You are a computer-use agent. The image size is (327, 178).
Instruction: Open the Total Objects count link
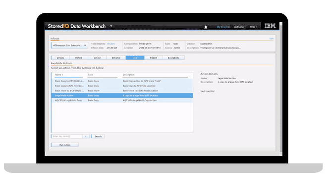pyautogui.click(x=110, y=44)
